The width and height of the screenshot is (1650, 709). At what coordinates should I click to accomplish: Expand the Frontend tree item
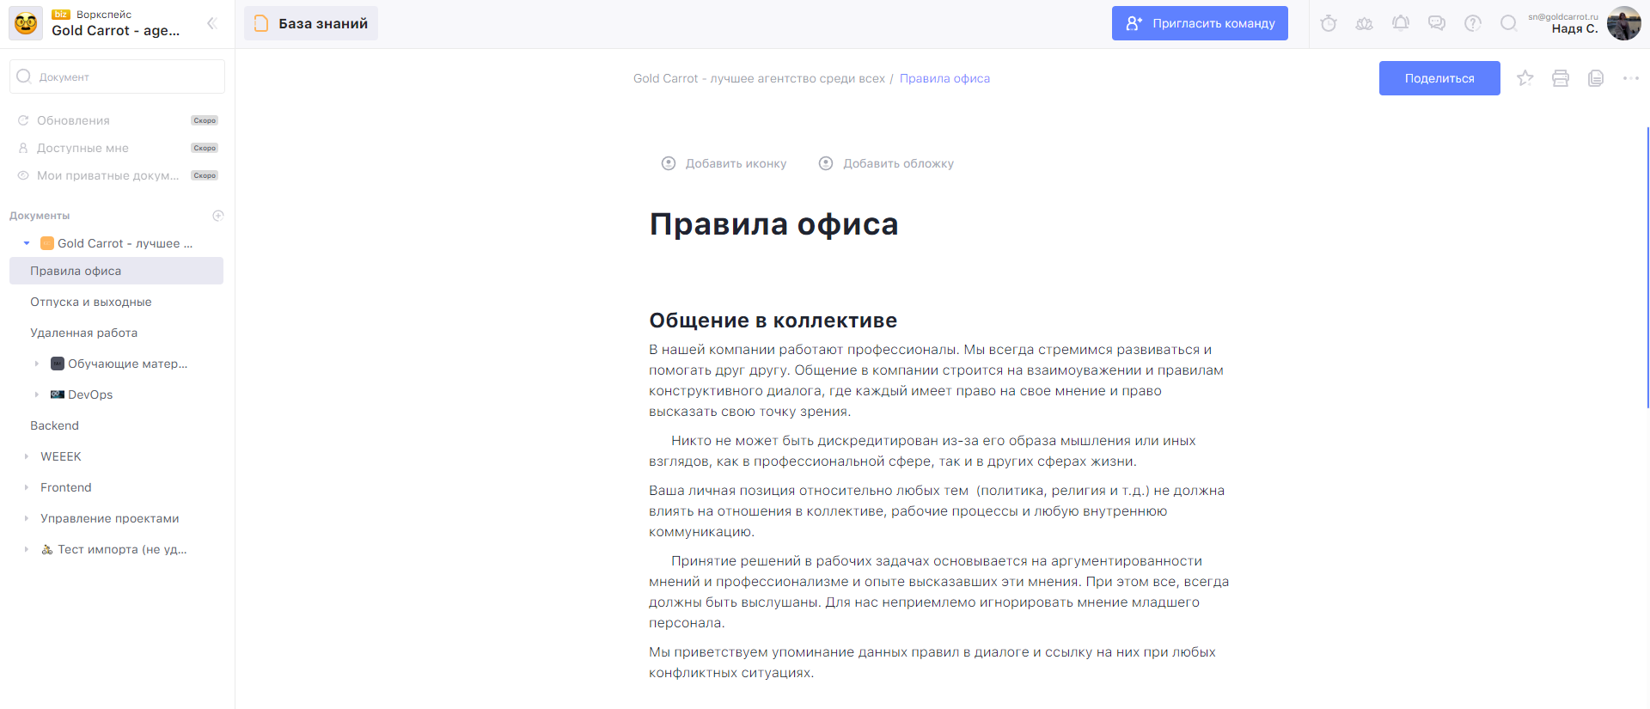coord(27,487)
